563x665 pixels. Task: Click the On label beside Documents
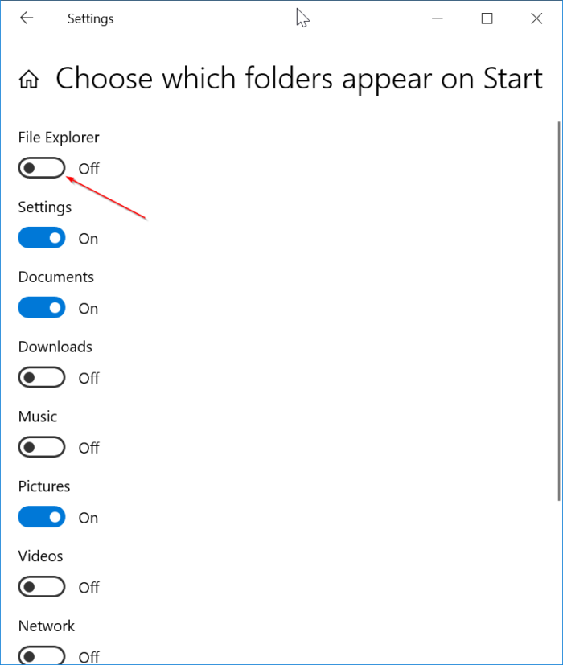(x=88, y=307)
